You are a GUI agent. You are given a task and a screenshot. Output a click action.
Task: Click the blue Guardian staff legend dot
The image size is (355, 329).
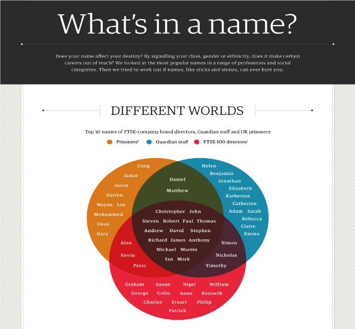tap(149, 141)
